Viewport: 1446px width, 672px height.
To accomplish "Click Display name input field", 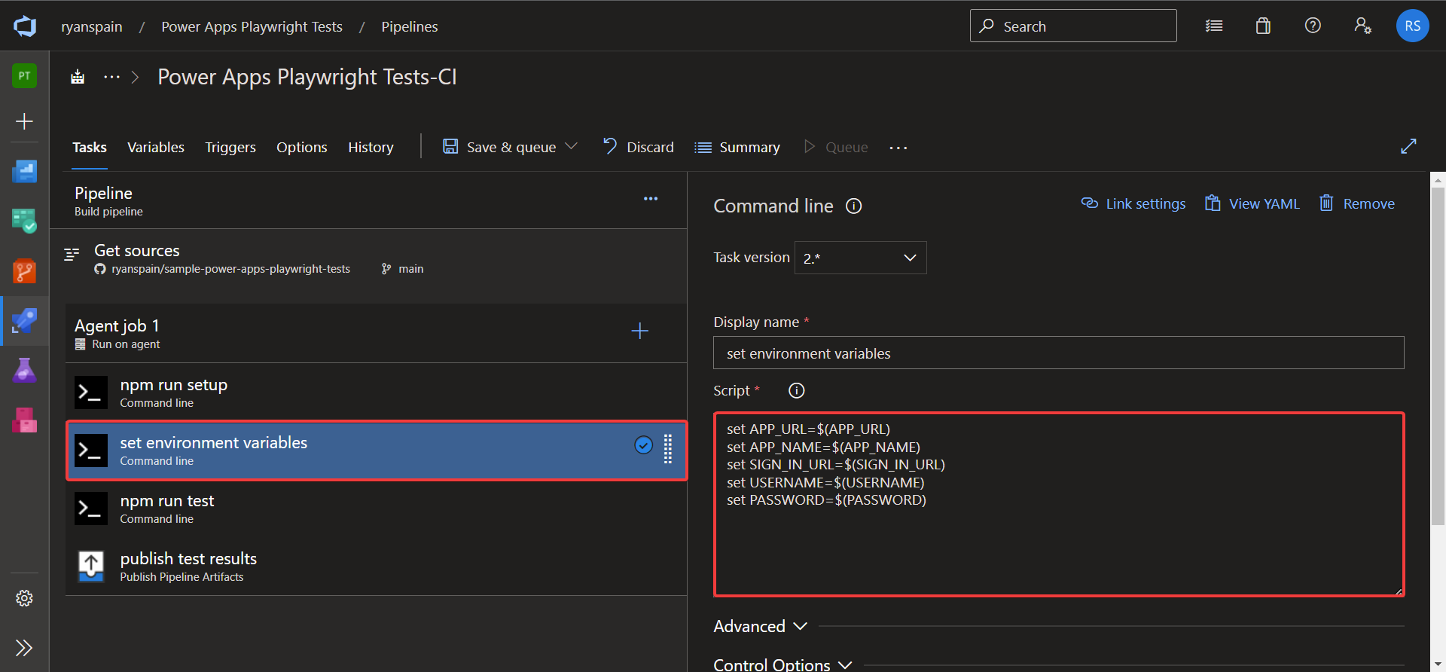I will point(1058,353).
